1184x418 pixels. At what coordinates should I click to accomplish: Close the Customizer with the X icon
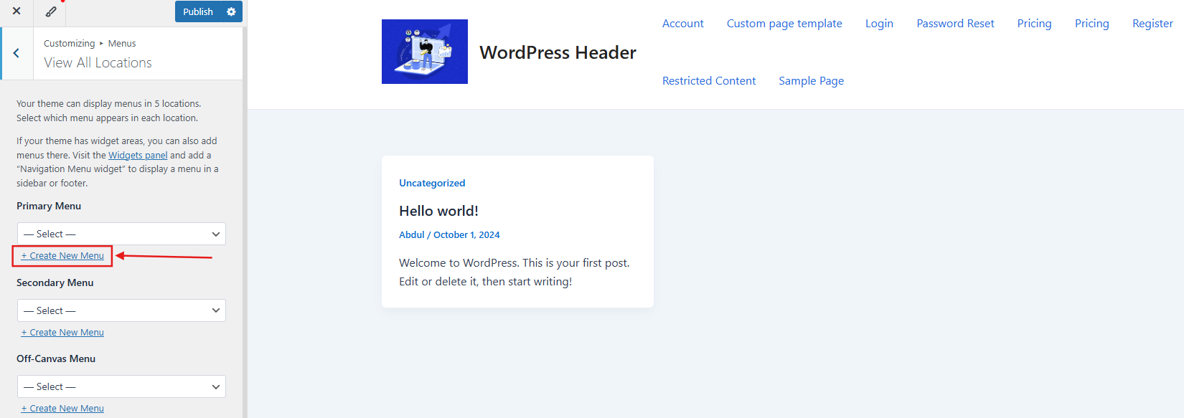[17, 11]
